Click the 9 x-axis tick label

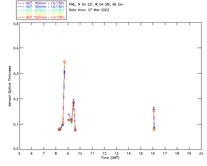68,154
